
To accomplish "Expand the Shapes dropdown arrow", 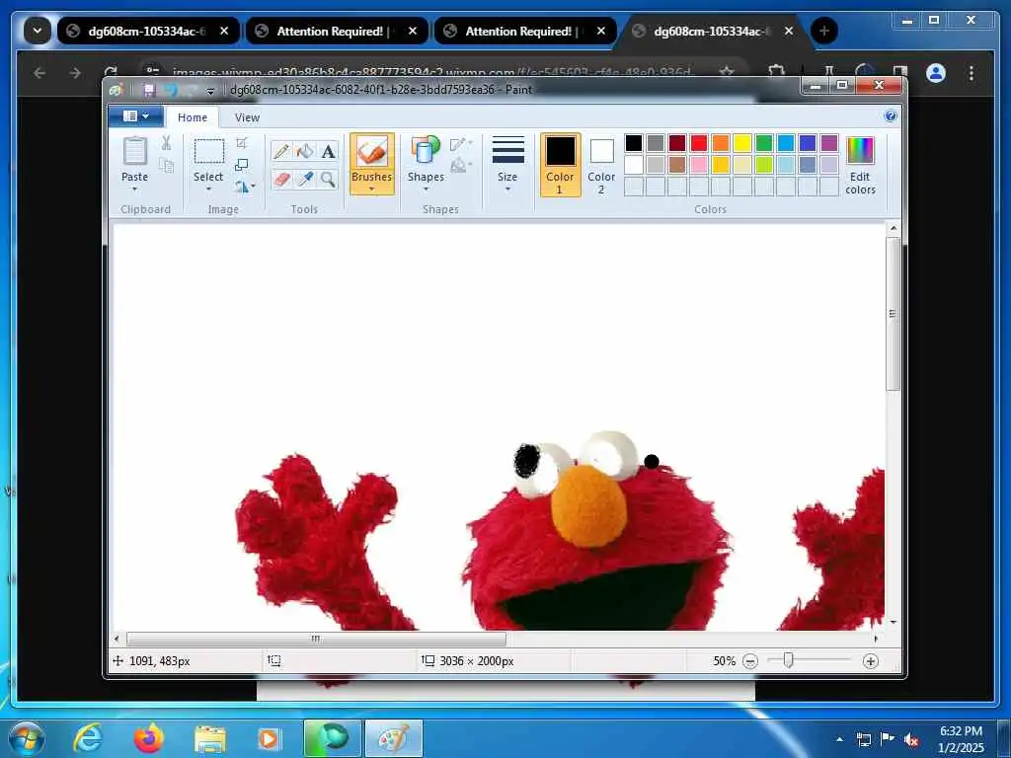I will pos(426,189).
